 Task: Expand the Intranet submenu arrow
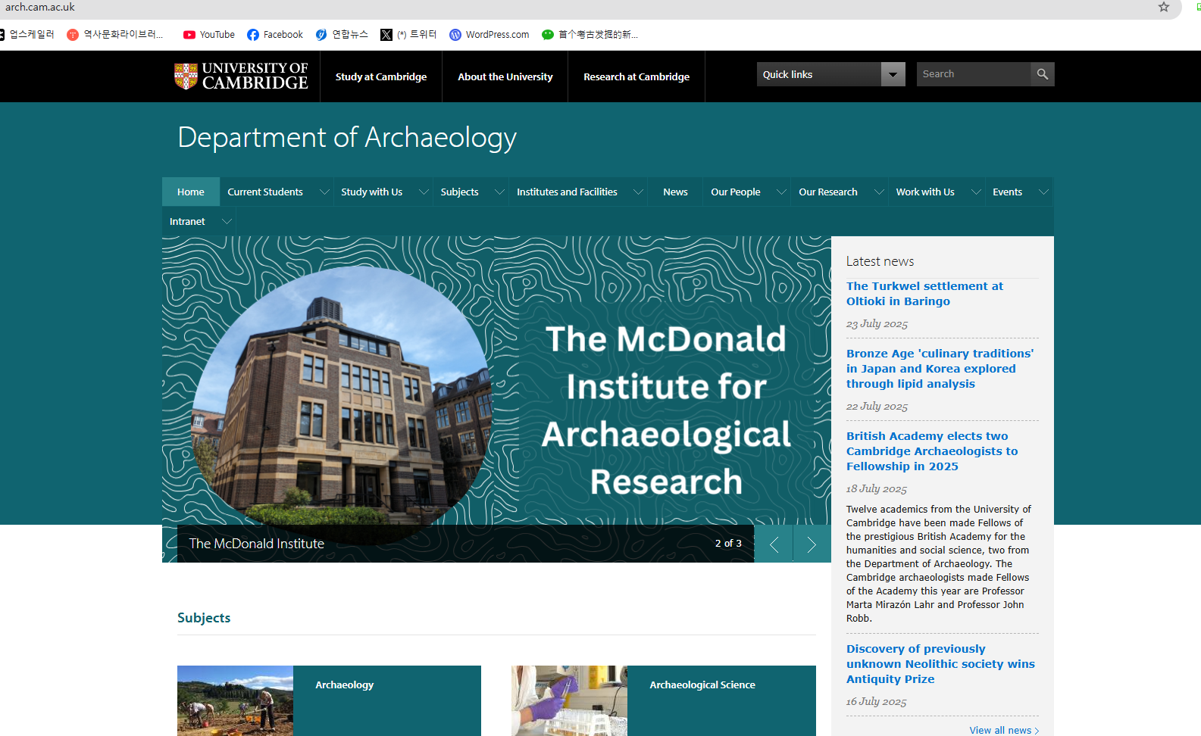click(x=226, y=222)
